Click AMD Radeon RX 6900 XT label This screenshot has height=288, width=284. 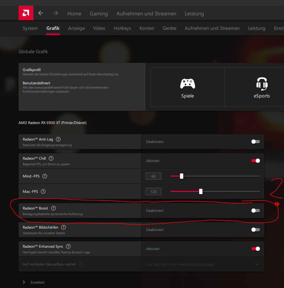(52, 123)
